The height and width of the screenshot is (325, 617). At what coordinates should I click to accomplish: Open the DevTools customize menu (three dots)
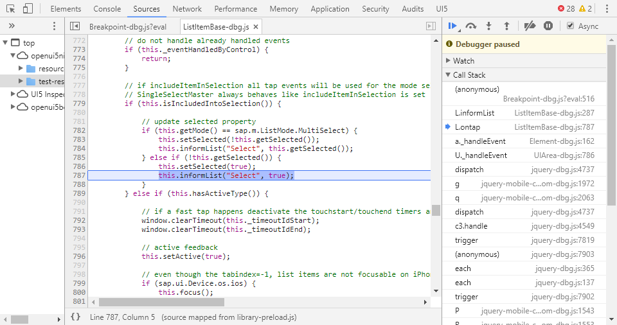click(x=607, y=8)
